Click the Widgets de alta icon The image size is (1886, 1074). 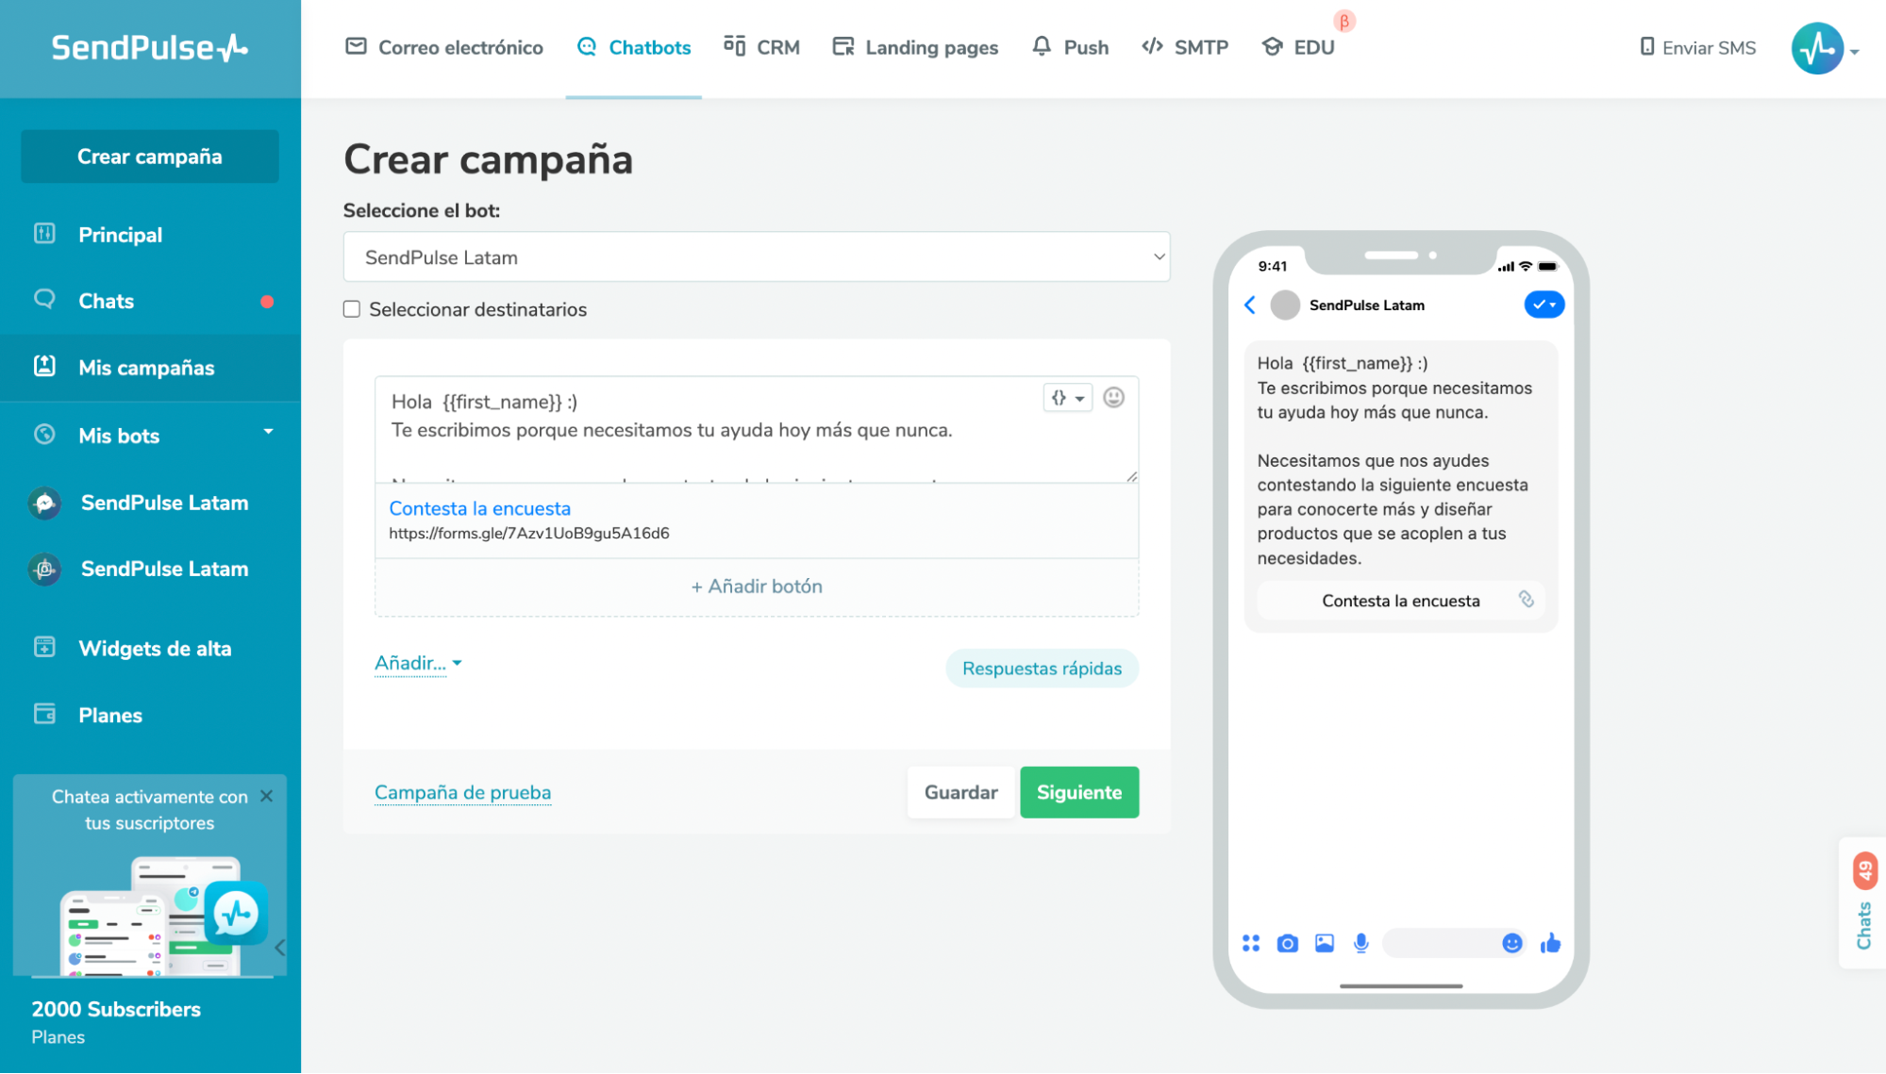pyautogui.click(x=44, y=647)
